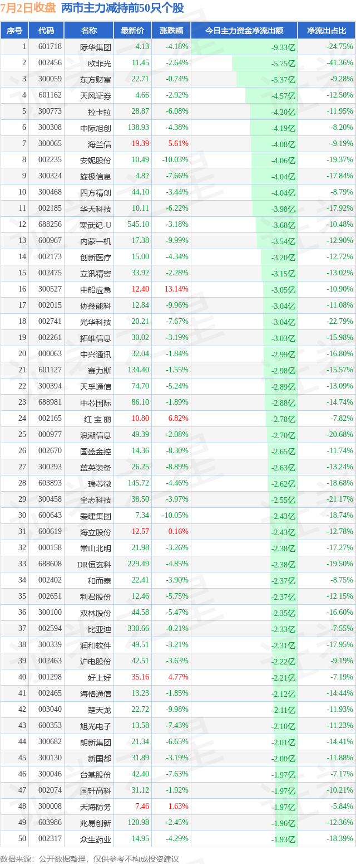Select stock name 国轩高科
The image size is (356, 864).
(96, 790)
